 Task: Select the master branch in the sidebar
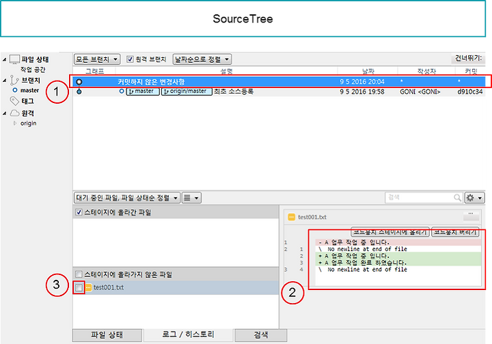29,90
